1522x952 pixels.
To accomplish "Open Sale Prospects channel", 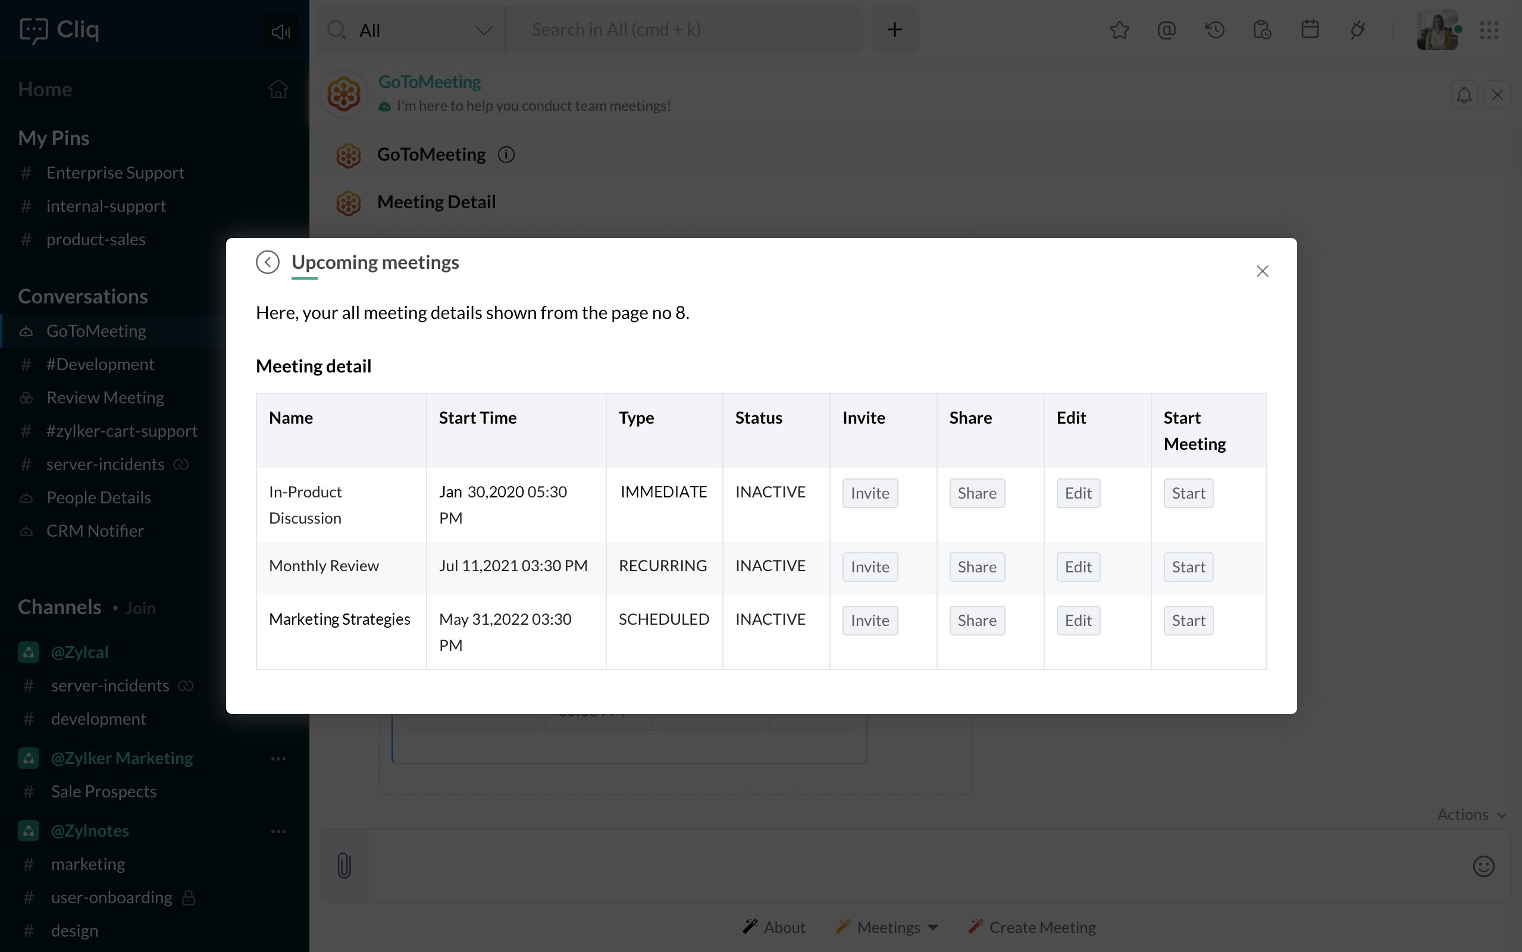I will pyautogui.click(x=104, y=791).
